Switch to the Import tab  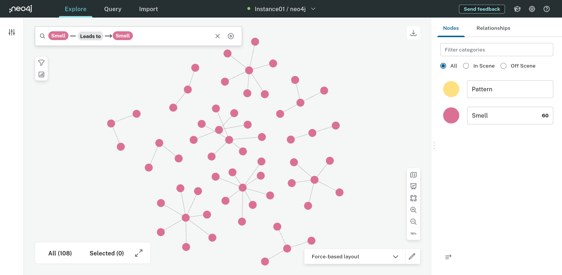(x=148, y=9)
